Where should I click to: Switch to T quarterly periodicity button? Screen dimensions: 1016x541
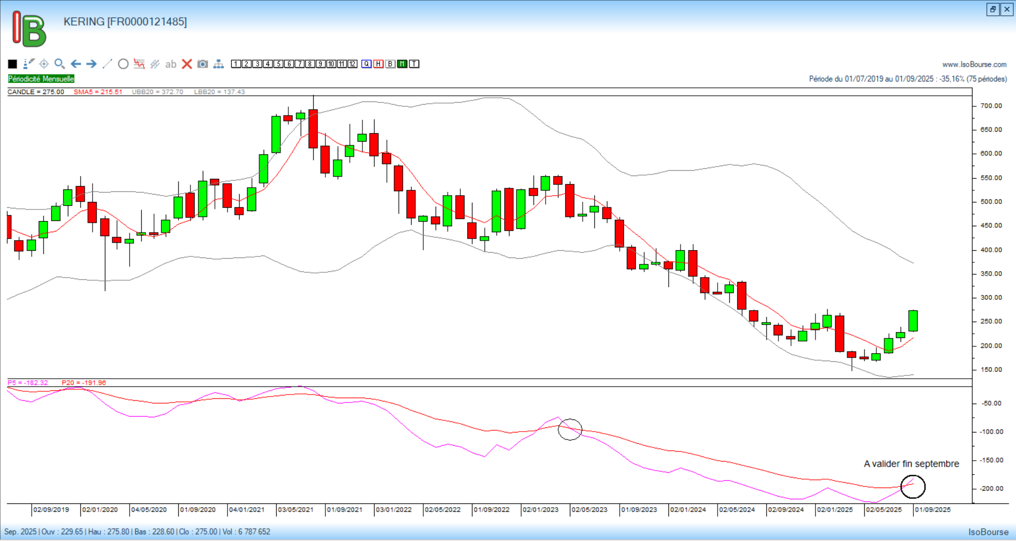(414, 64)
